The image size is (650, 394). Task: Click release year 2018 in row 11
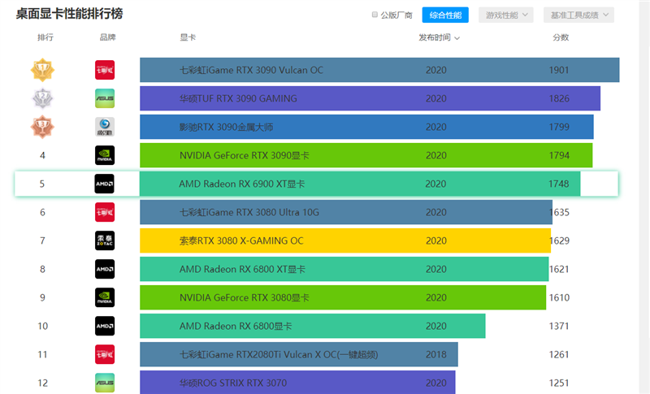click(x=436, y=355)
